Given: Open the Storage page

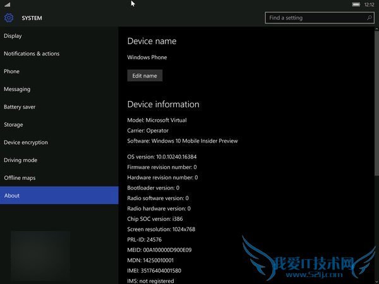Looking at the screenshot, I should click(59, 124).
